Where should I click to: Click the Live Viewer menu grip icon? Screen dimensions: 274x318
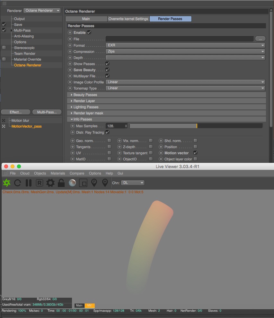click(5, 173)
